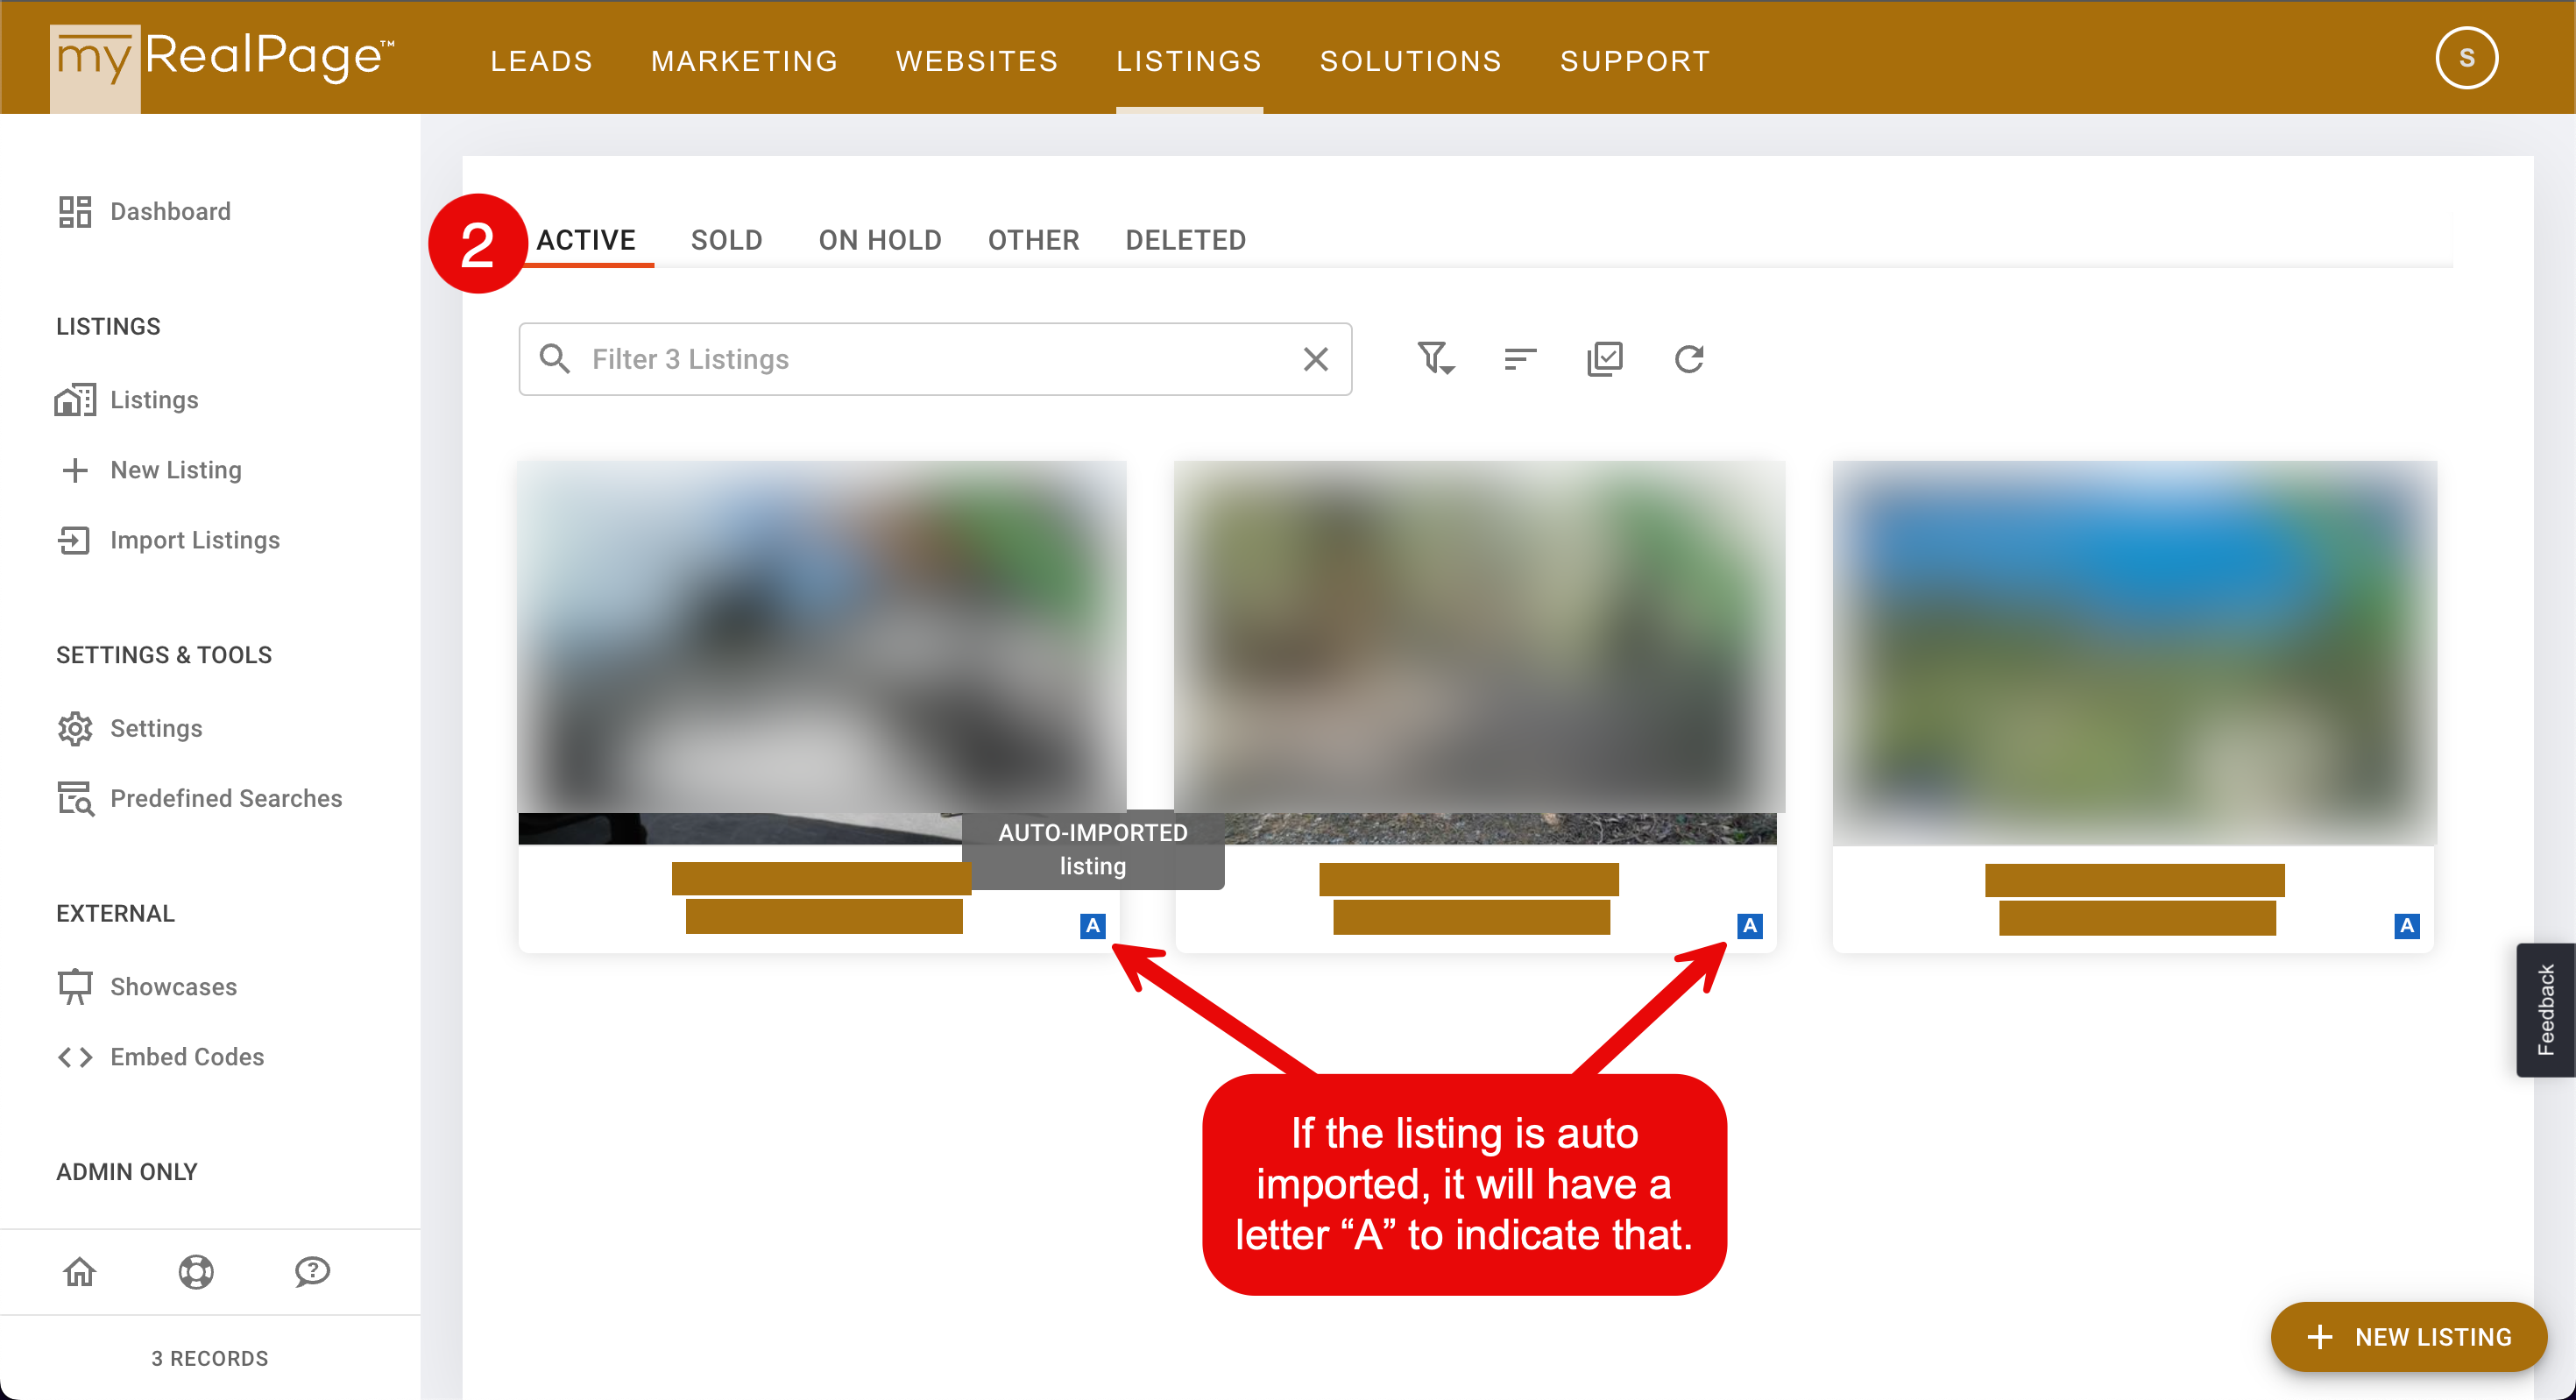Open the SUPPORT menu
The width and height of the screenshot is (2576, 1400).
[1635, 62]
